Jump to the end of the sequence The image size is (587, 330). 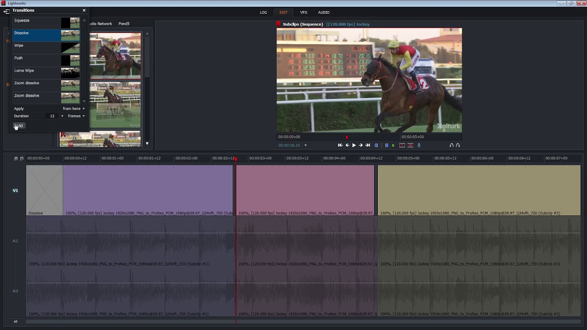(367, 145)
